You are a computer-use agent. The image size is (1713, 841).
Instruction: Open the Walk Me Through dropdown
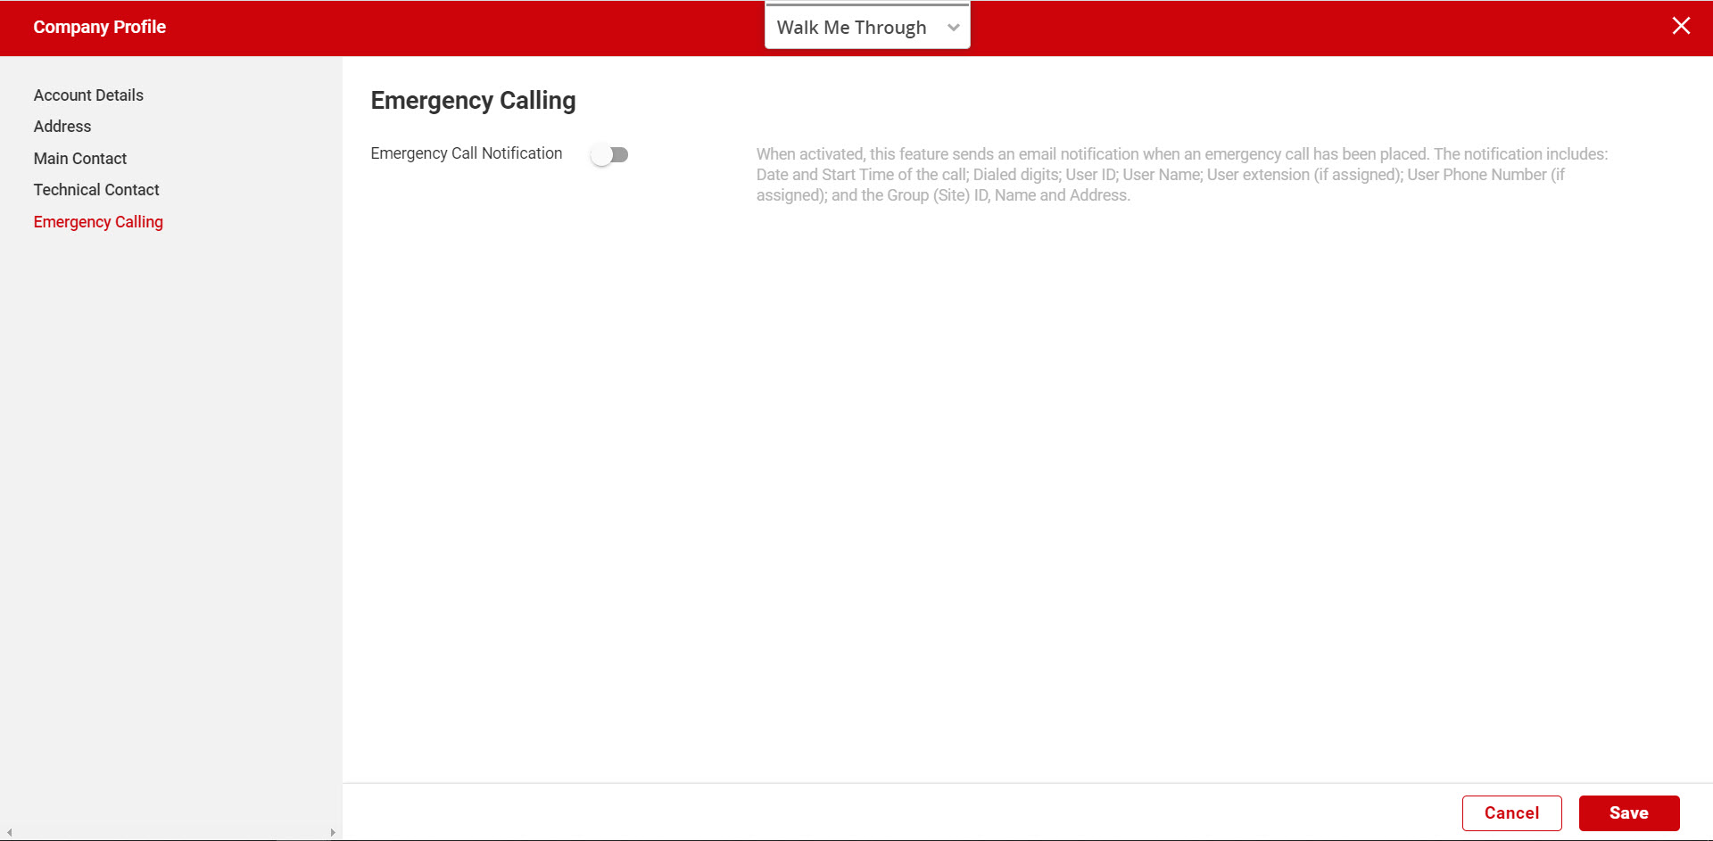(867, 27)
